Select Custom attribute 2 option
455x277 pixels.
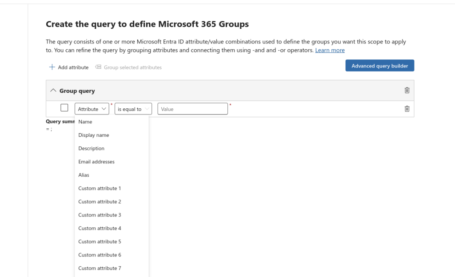pyautogui.click(x=112, y=202)
